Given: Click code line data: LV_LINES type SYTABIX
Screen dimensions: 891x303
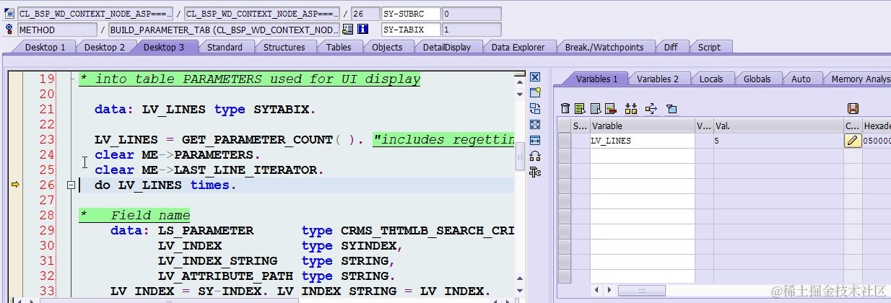Looking at the screenshot, I should pos(205,110).
